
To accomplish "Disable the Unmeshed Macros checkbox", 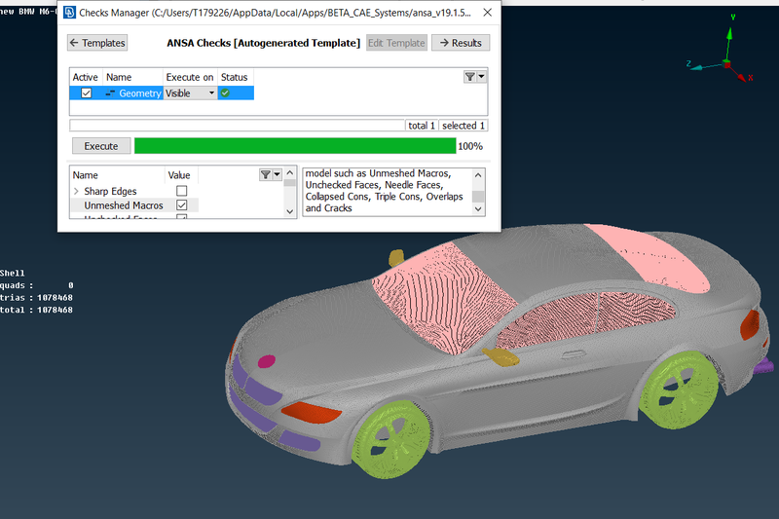I will tap(182, 205).
